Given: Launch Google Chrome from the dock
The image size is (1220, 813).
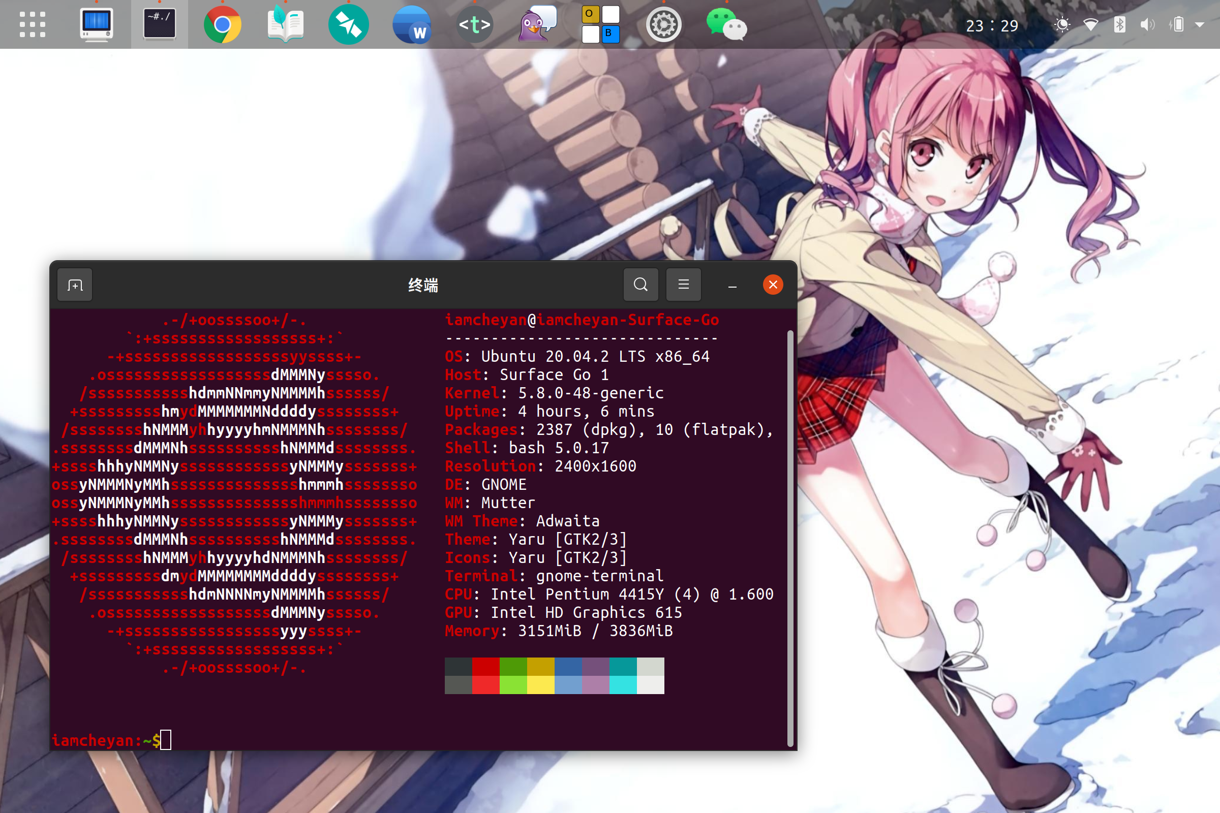Looking at the screenshot, I should coord(222,24).
